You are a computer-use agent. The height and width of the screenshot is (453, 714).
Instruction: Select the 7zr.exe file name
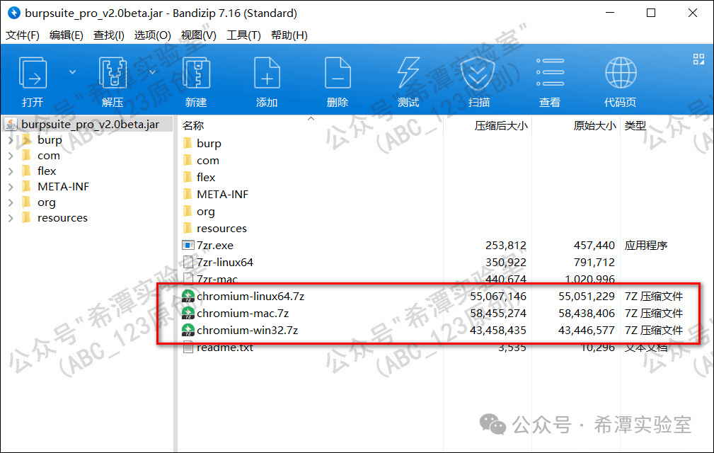pyautogui.click(x=215, y=246)
